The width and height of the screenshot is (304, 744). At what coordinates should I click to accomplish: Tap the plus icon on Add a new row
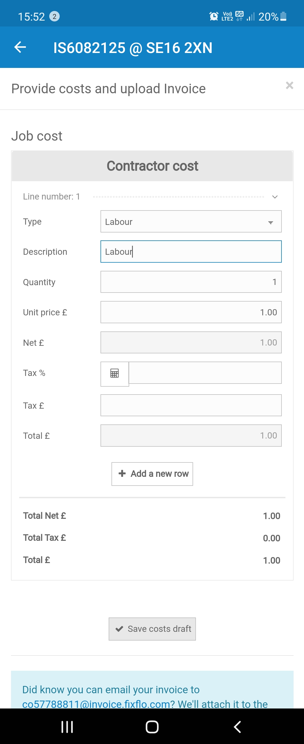[122, 473]
